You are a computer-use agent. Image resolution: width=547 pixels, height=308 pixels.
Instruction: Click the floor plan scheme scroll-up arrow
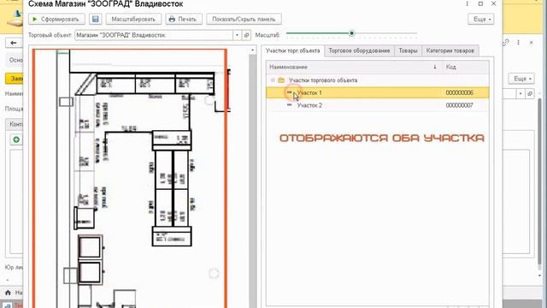tap(253, 50)
